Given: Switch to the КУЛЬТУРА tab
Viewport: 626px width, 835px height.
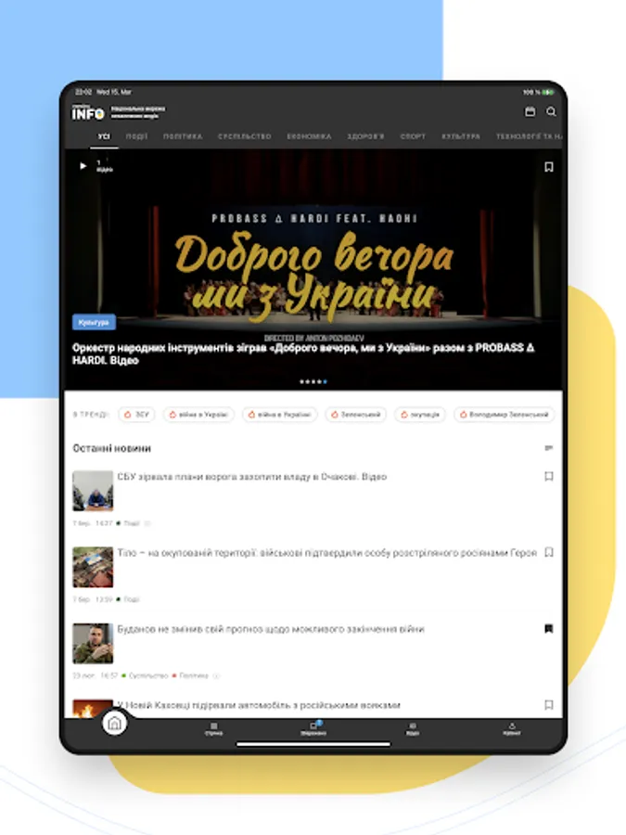Looking at the screenshot, I should point(461,136).
